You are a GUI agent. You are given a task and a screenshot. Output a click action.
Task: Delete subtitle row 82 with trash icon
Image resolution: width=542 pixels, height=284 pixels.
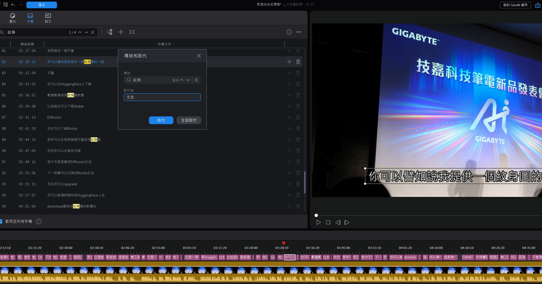[x=298, y=62]
